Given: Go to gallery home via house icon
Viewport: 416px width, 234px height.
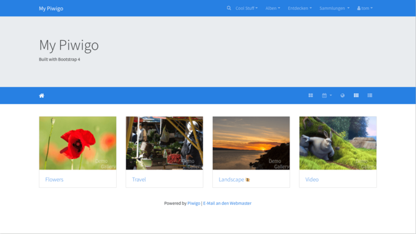Looking at the screenshot, I should point(41,95).
